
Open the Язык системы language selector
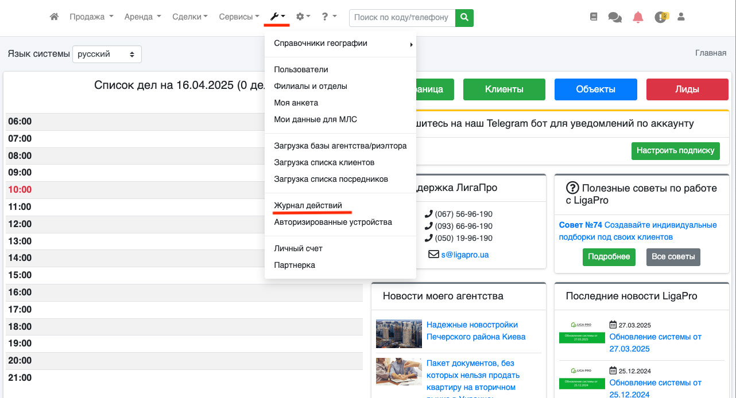coord(107,54)
